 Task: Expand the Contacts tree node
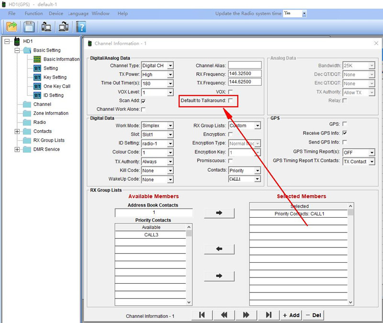pos(18,131)
